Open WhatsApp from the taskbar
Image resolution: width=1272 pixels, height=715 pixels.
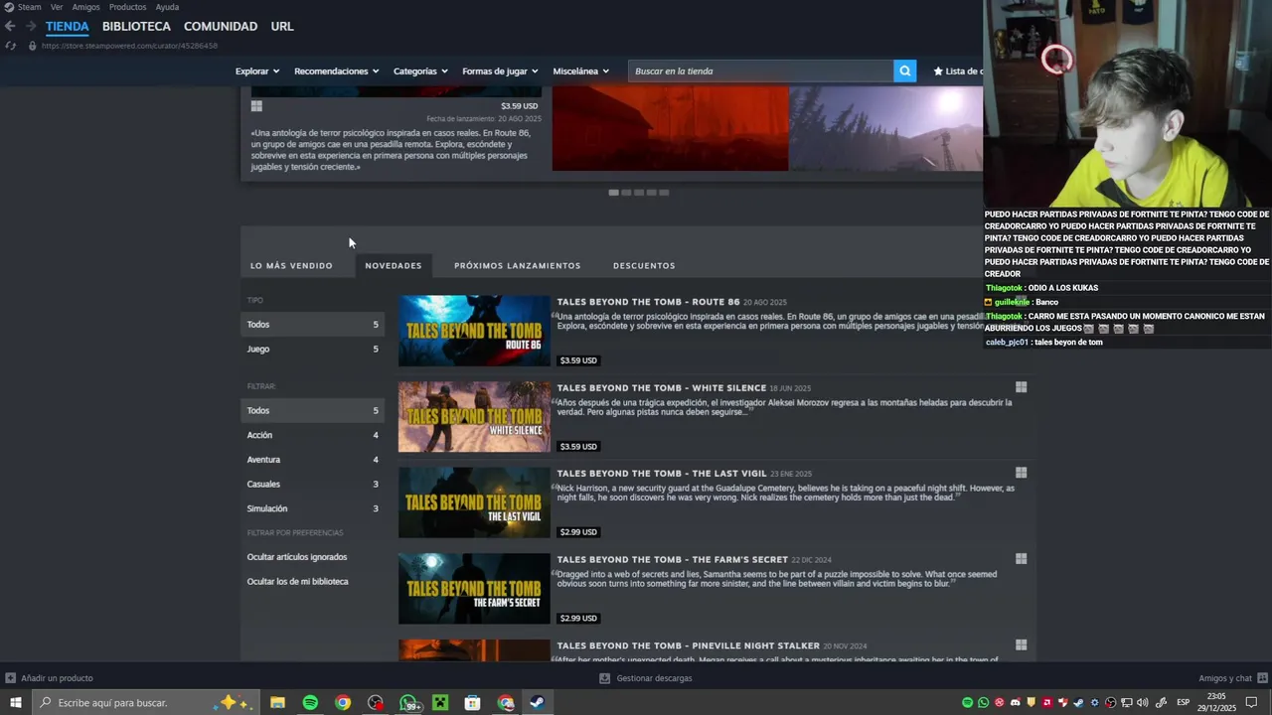408,702
